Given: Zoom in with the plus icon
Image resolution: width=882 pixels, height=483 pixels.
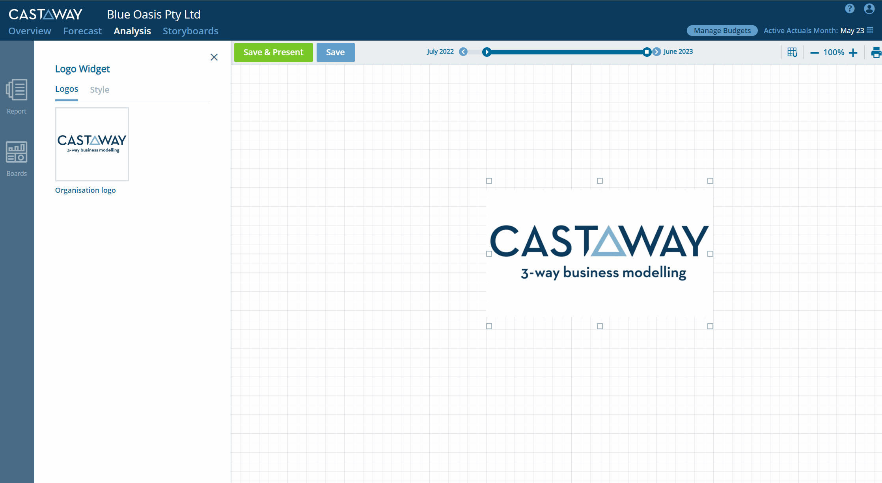Looking at the screenshot, I should point(853,52).
